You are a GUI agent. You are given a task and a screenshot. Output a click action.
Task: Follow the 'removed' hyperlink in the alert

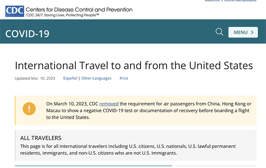(x=109, y=104)
